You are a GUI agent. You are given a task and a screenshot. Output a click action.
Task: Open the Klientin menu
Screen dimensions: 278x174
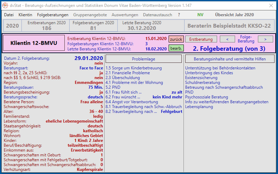click(x=25, y=15)
